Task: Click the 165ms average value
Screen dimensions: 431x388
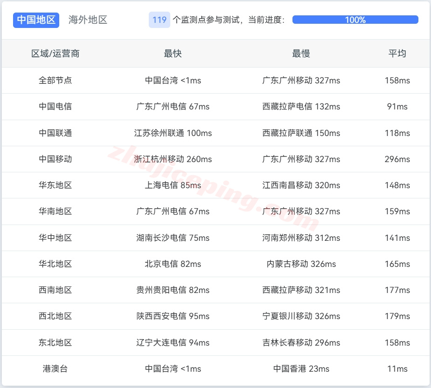Action: tap(397, 264)
